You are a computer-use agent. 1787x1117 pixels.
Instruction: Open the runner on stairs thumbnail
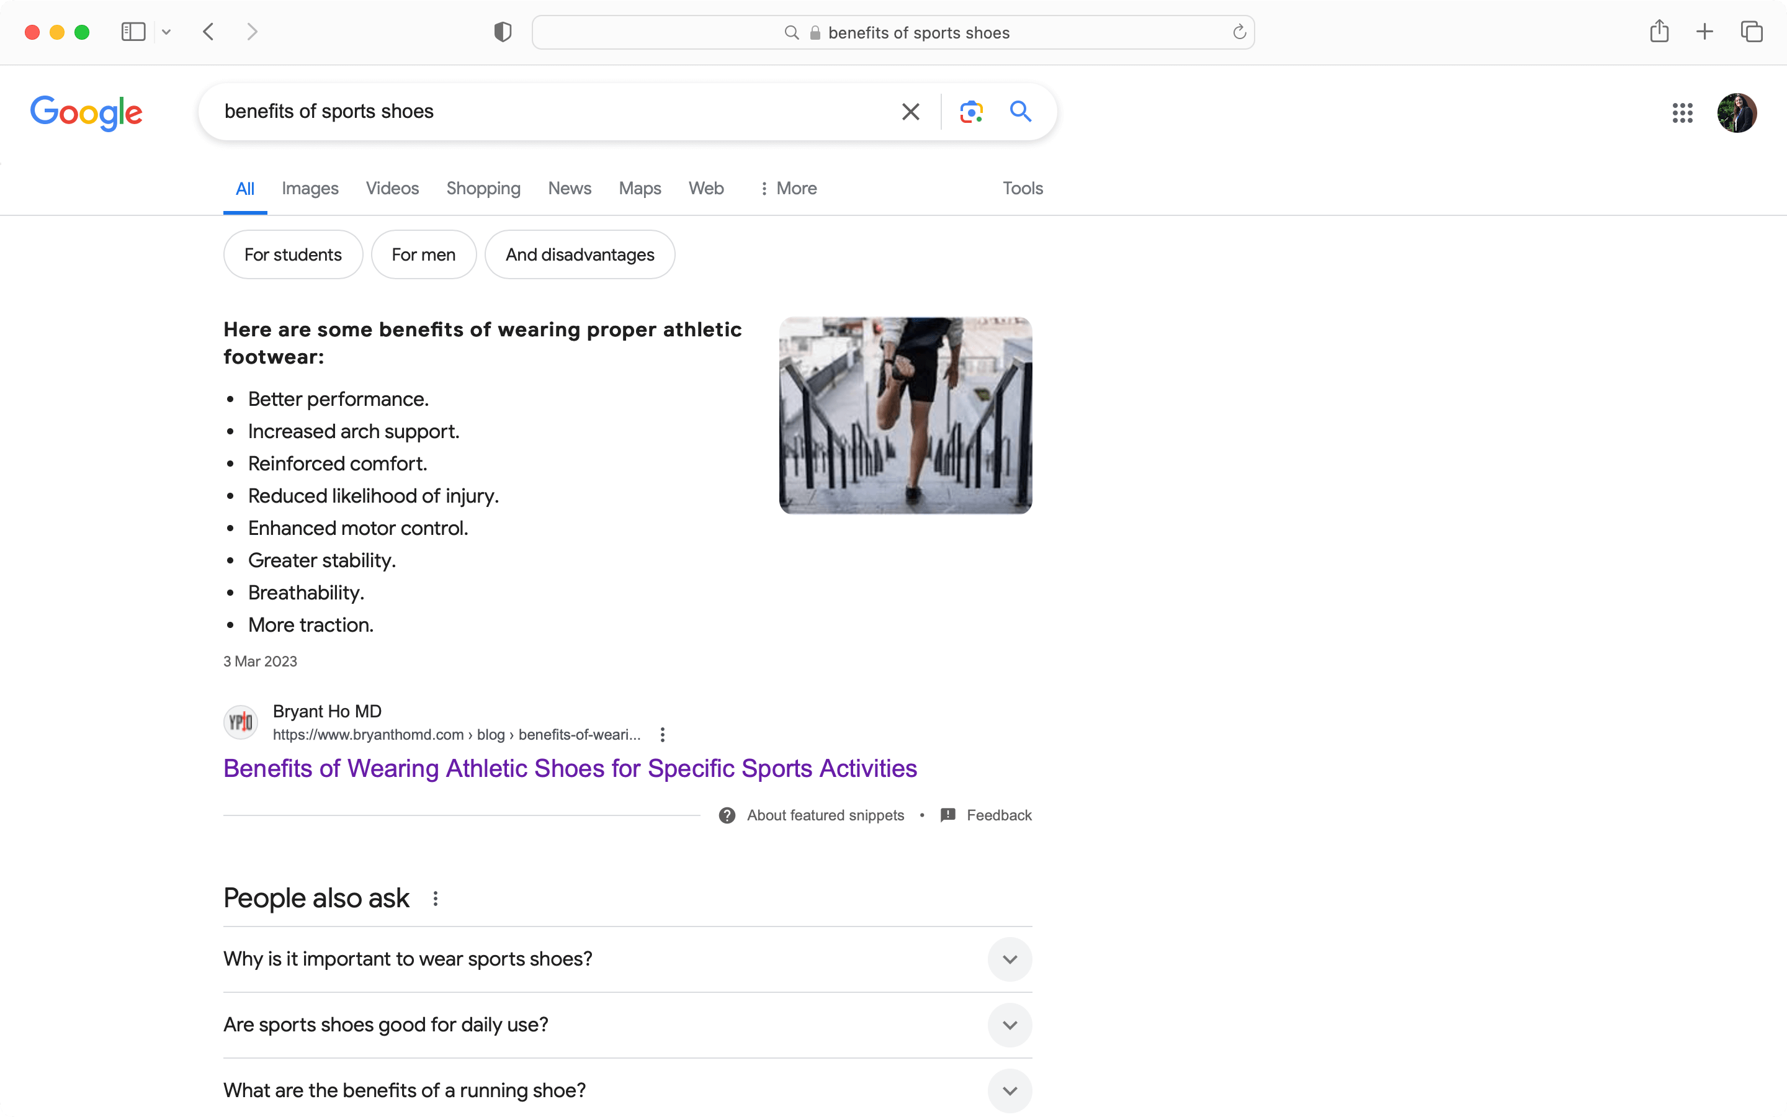(905, 416)
